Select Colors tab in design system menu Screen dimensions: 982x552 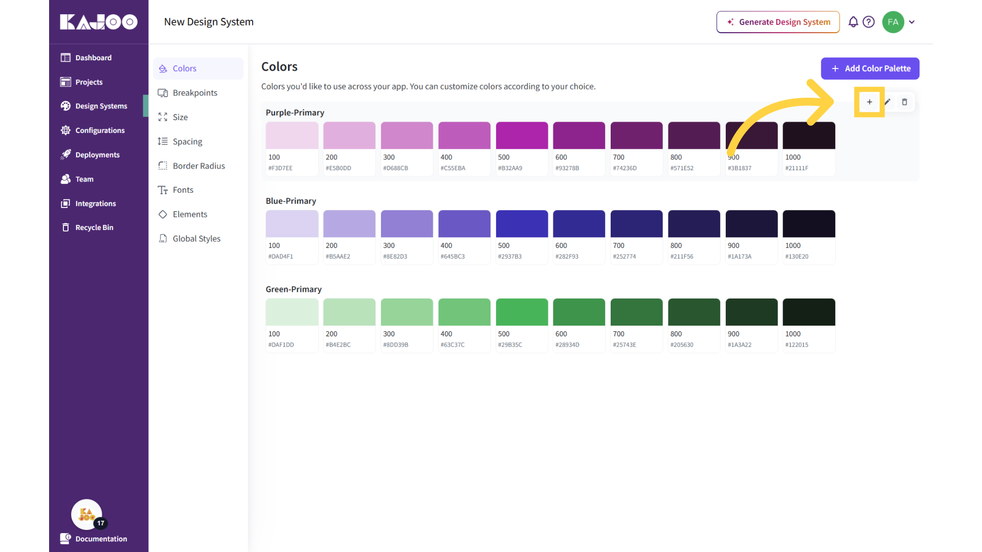tap(198, 68)
